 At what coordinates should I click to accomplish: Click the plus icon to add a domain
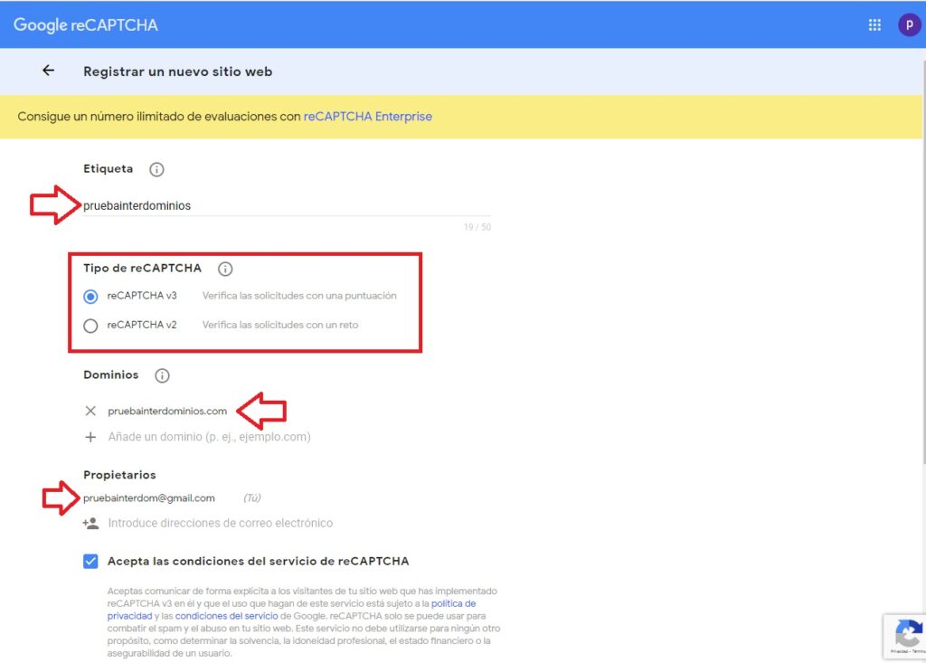point(90,437)
